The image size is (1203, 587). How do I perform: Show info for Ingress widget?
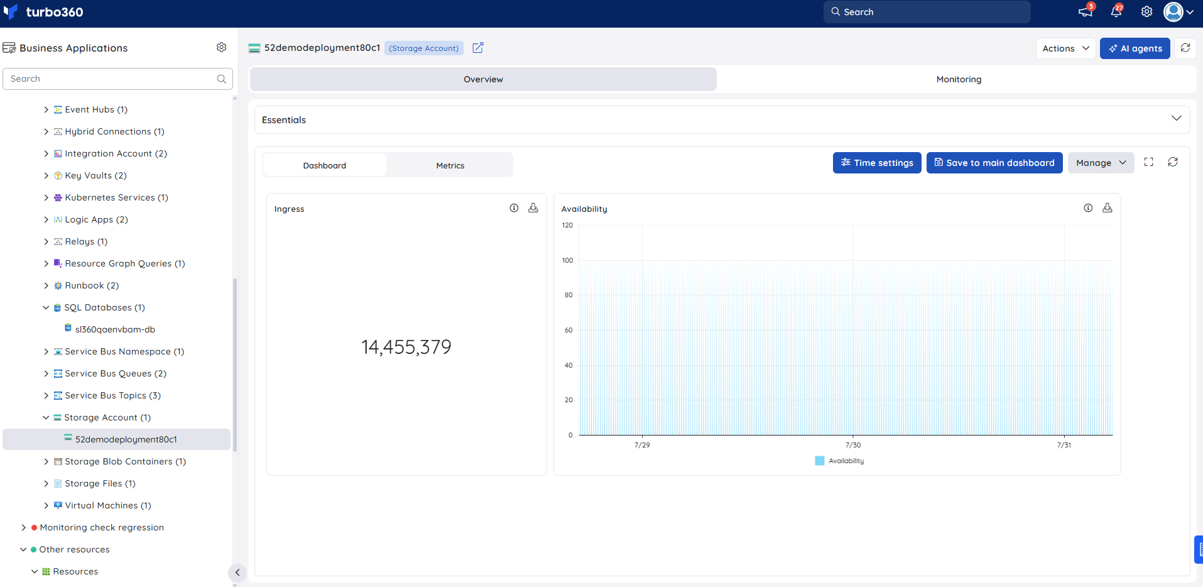[514, 208]
